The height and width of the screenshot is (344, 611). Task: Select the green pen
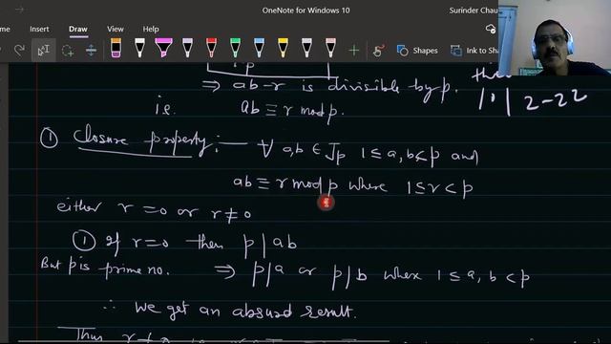tap(235, 48)
